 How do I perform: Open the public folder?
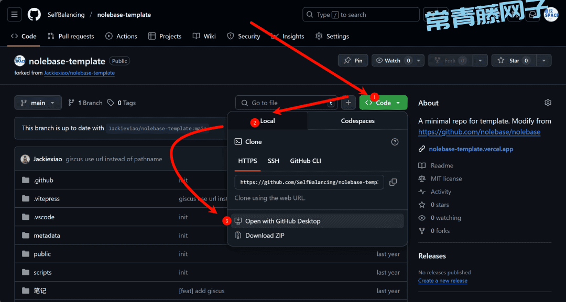42,254
